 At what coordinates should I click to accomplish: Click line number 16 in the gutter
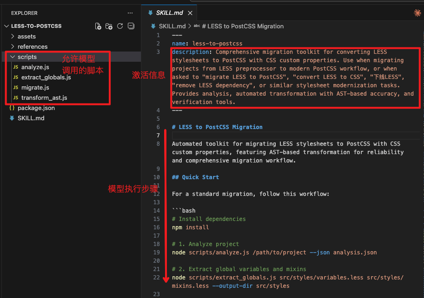(x=157, y=227)
